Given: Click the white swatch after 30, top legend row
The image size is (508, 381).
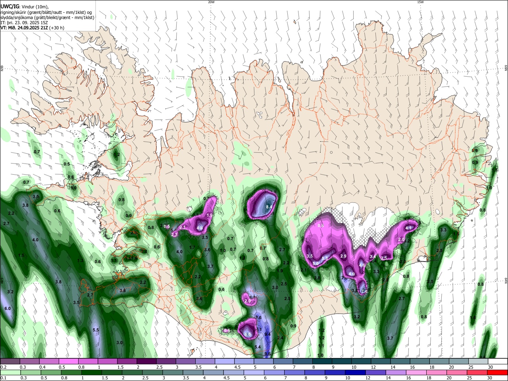Looking at the screenshot, I should point(498,362).
